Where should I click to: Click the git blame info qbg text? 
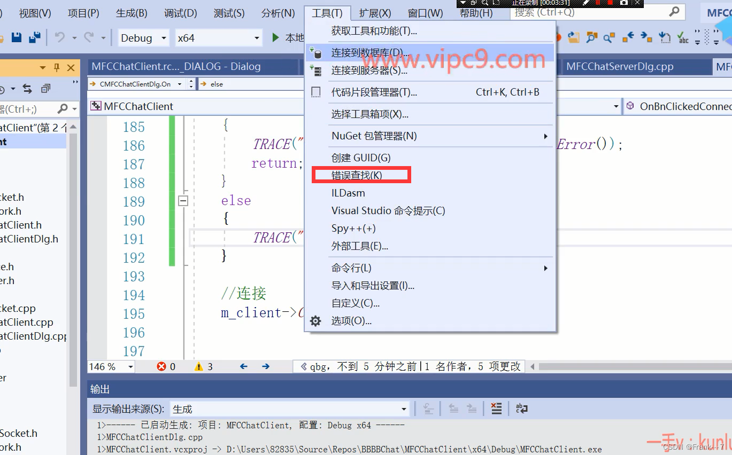click(x=409, y=366)
